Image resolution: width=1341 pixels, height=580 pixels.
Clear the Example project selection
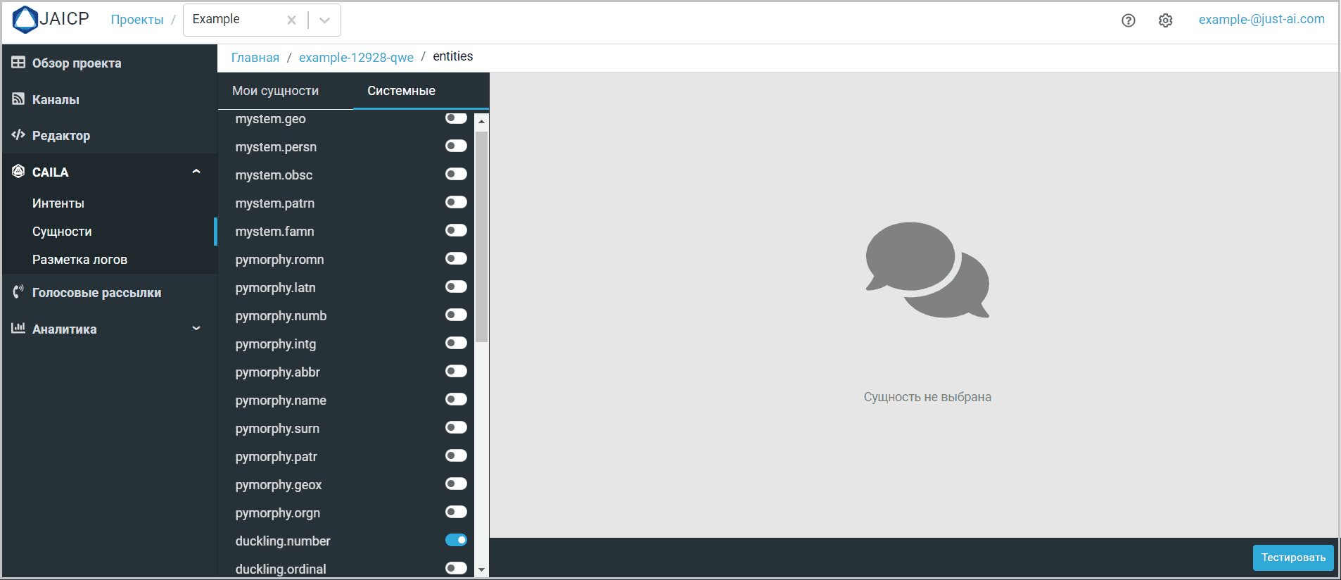point(291,20)
